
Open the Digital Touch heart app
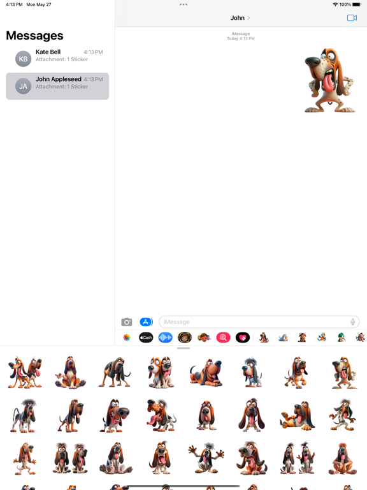tap(243, 338)
